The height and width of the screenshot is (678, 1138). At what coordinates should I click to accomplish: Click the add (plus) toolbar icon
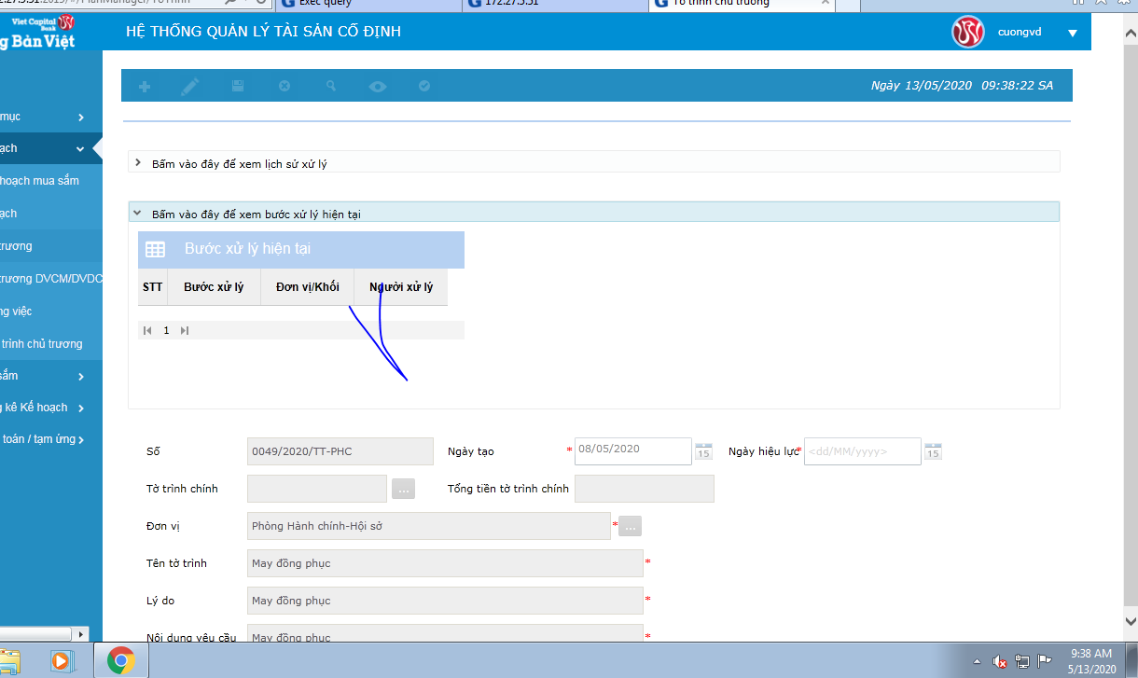click(x=145, y=86)
